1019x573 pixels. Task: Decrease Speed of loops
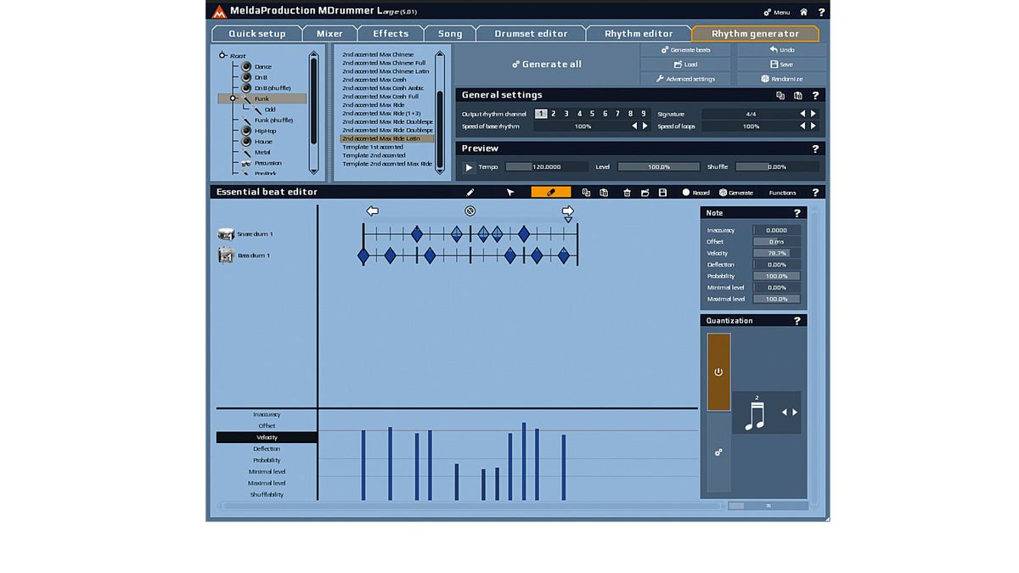802,126
